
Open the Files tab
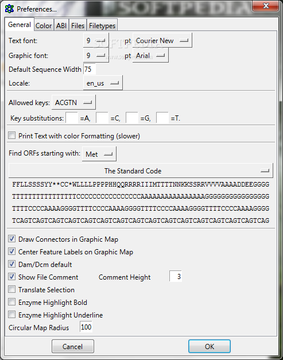coord(78,25)
